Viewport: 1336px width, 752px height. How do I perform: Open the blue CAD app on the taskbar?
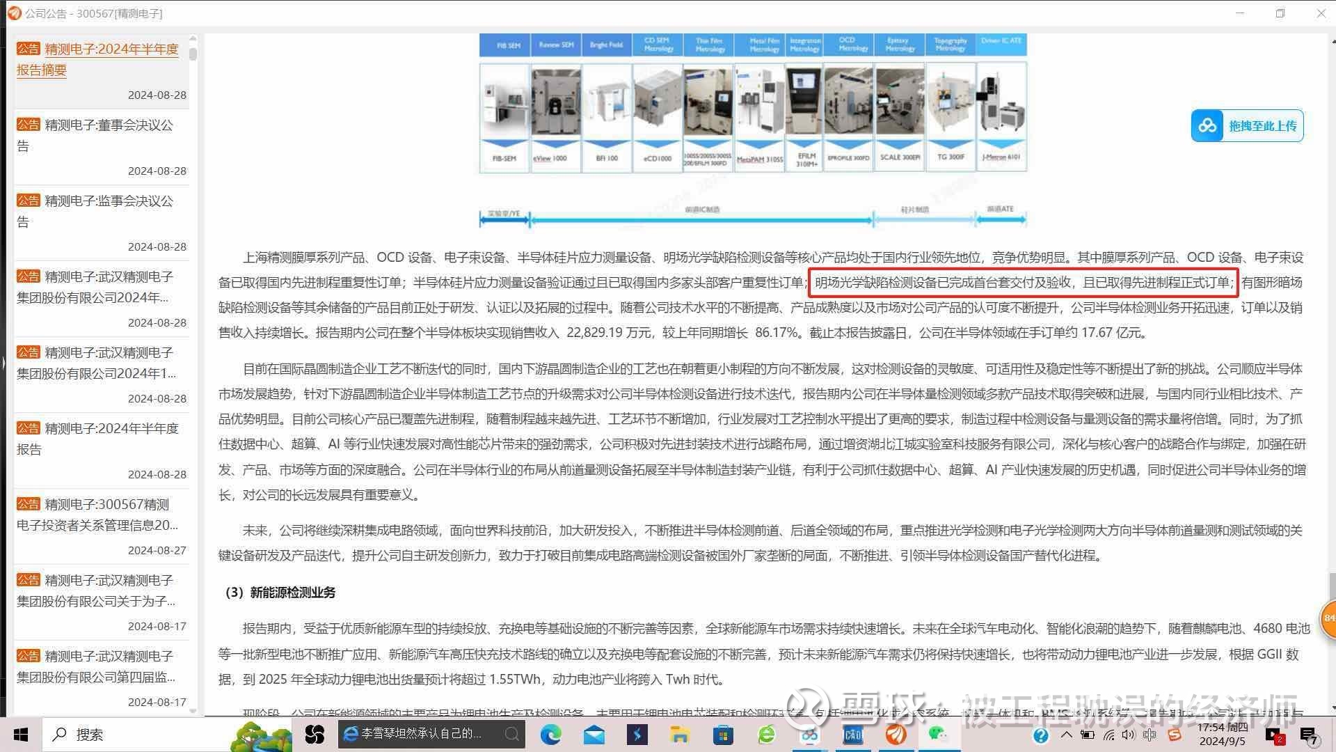click(x=852, y=735)
